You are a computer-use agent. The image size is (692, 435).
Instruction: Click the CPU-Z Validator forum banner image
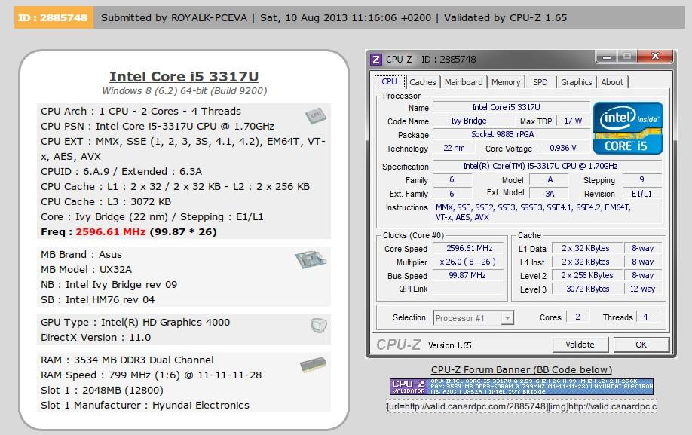(x=521, y=387)
